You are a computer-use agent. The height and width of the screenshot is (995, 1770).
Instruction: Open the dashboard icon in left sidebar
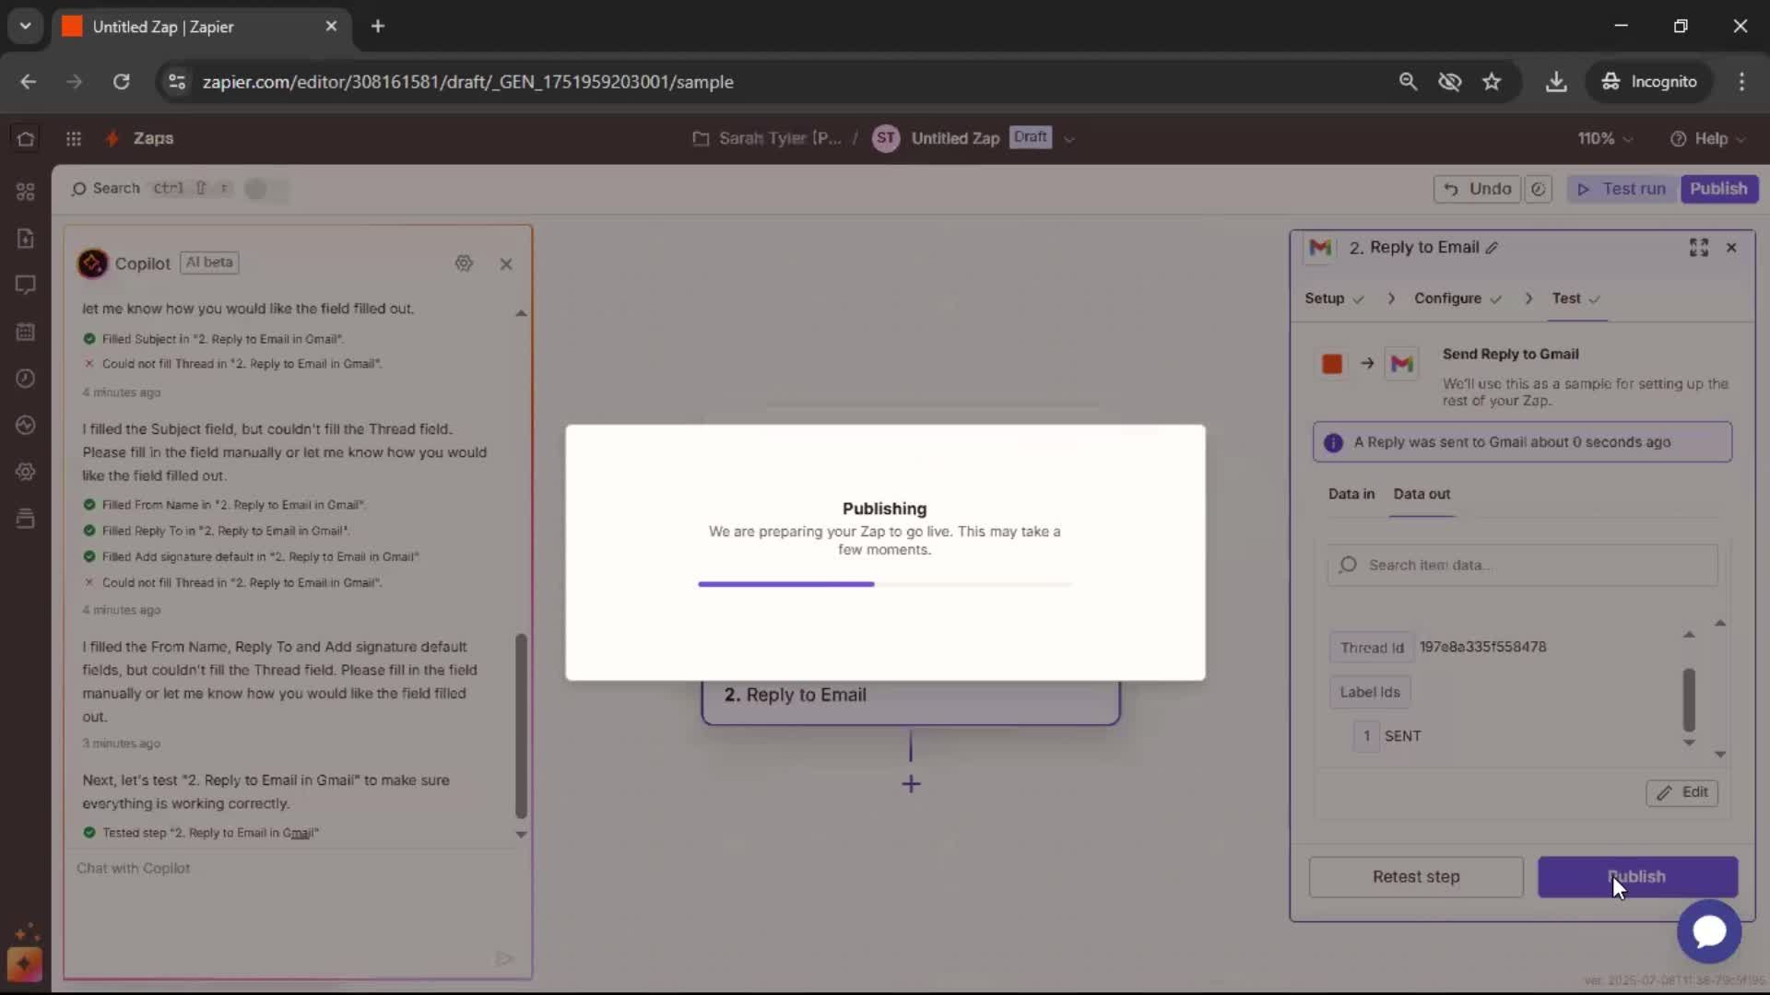click(26, 191)
